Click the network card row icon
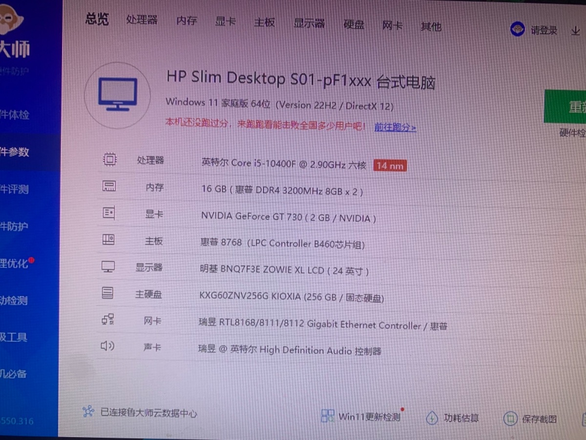Screen dimensions: 586x440 tap(108, 320)
